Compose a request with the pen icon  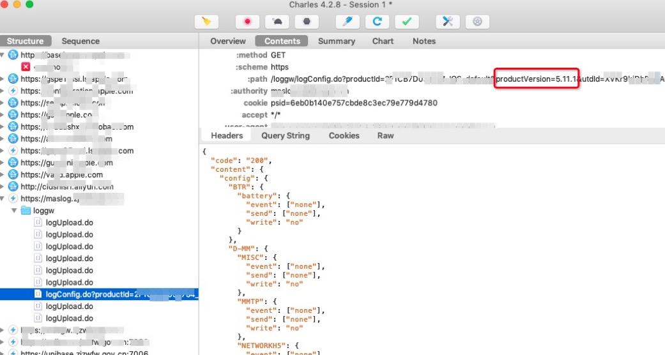coord(348,22)
